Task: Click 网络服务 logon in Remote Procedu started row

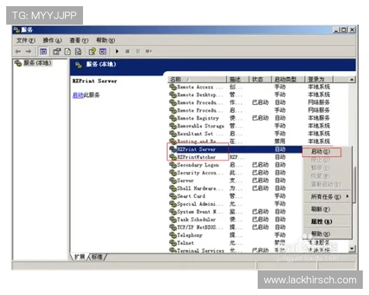Action: tap(319, 103)
